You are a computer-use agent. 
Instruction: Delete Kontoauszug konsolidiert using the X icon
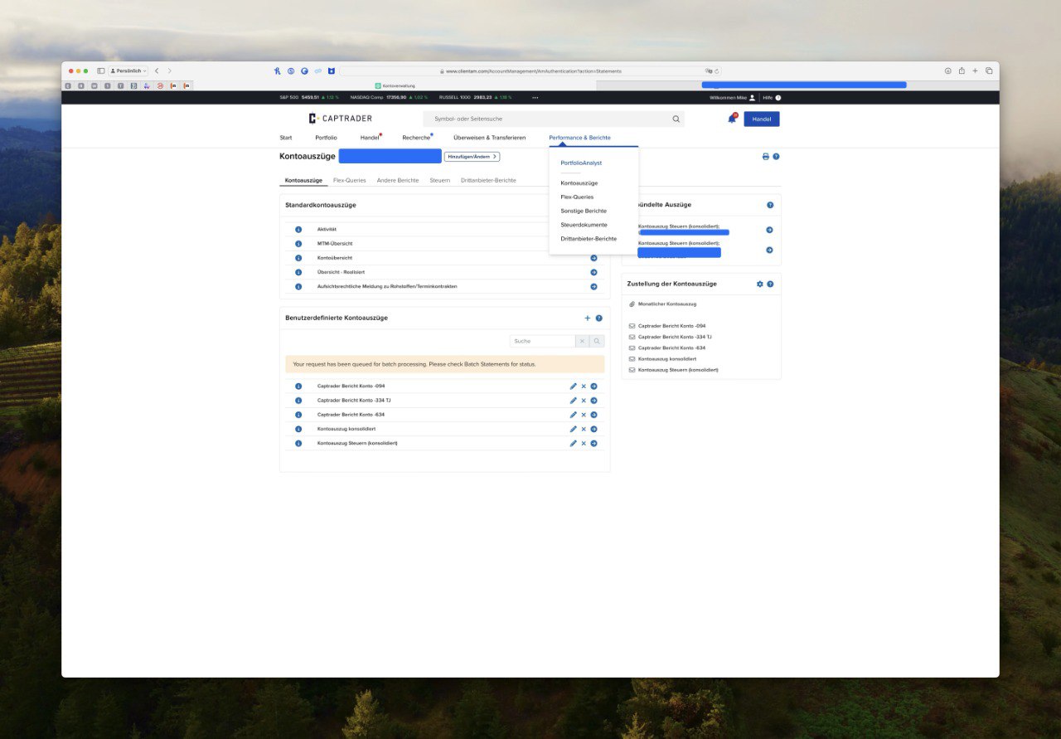[x=584, y=429]
